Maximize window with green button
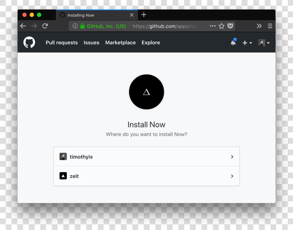The width and height of the screenshot is (293, 230). (x=39, y=15)
